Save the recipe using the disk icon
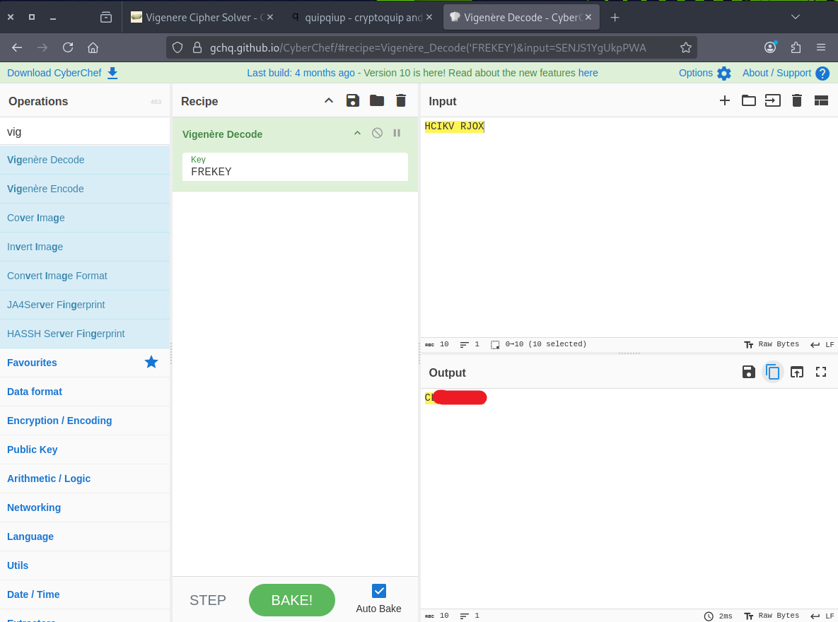The image size is (838, 622). [352, 101]
